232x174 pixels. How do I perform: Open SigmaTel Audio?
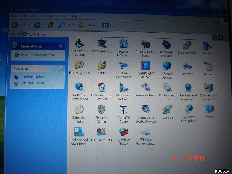(x=124, y=114)
